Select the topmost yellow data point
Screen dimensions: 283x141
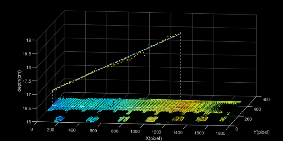(181, 33)
